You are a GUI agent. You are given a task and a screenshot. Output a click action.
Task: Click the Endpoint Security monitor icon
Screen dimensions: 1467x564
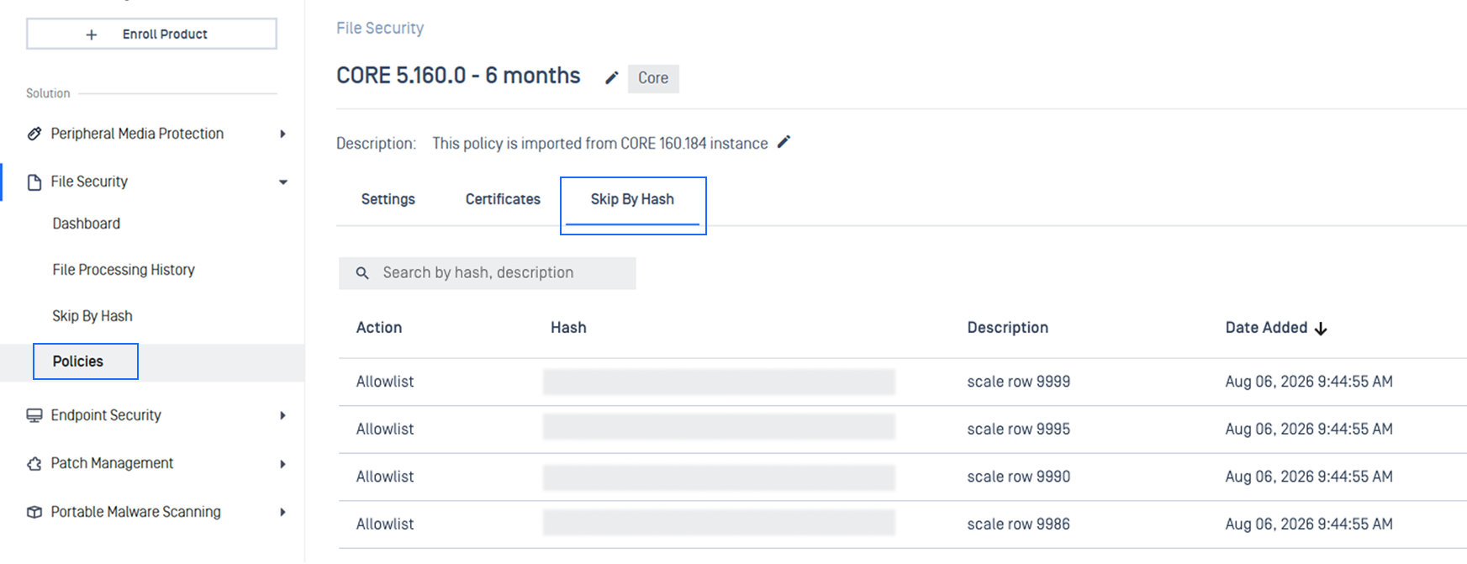coord(34,415)
